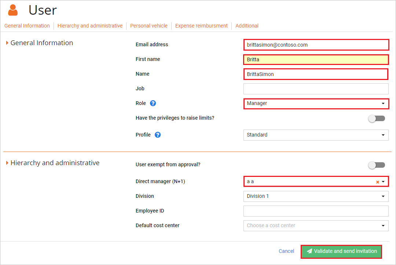Toggle user exempt from approval
396x265 pixels.
click(x=377, y=165)
